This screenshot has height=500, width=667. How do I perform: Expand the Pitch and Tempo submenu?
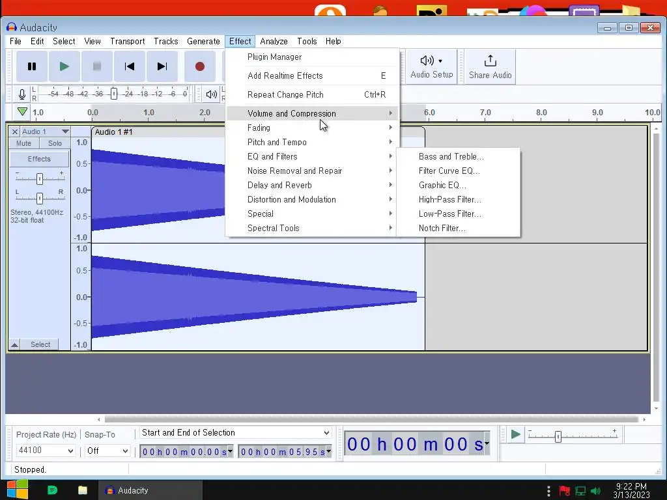[x=313, y=142]
